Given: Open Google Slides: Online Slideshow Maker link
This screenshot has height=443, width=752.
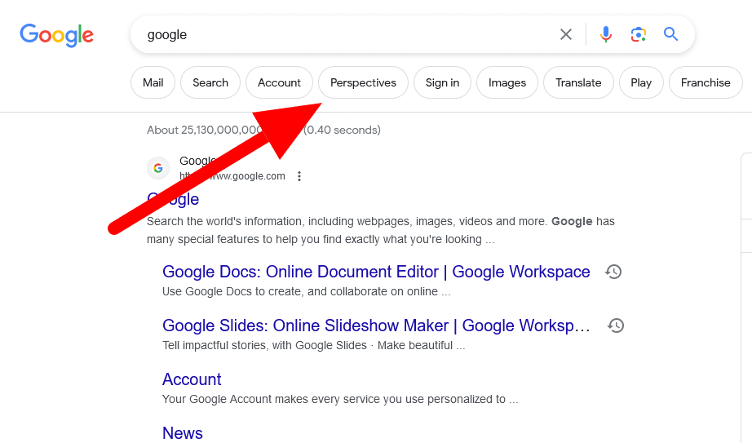Looking at the screenshot, I should (376, 326).
